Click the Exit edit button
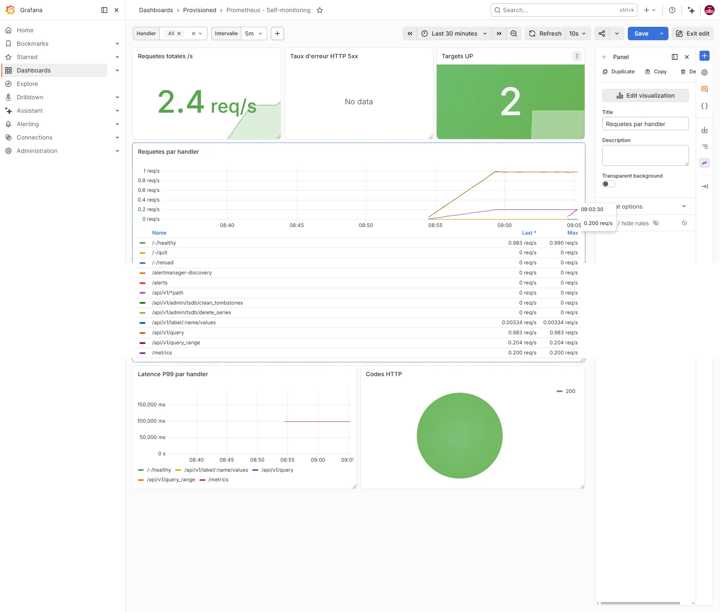Image resolution: width=720 pixels, height=612 pixels. tap(693, 34)
